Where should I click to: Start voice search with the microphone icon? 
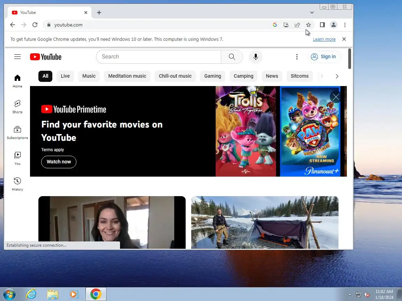pyautogui.click(x=255, y=56)
